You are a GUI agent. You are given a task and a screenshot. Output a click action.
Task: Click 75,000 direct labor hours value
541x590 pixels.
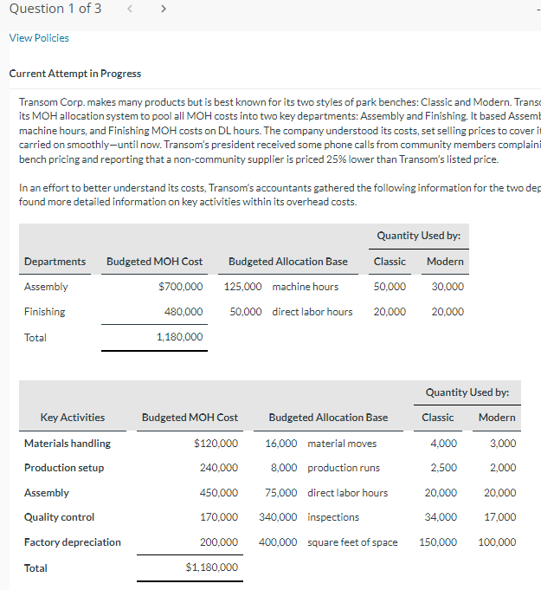[x=281, y=493]
